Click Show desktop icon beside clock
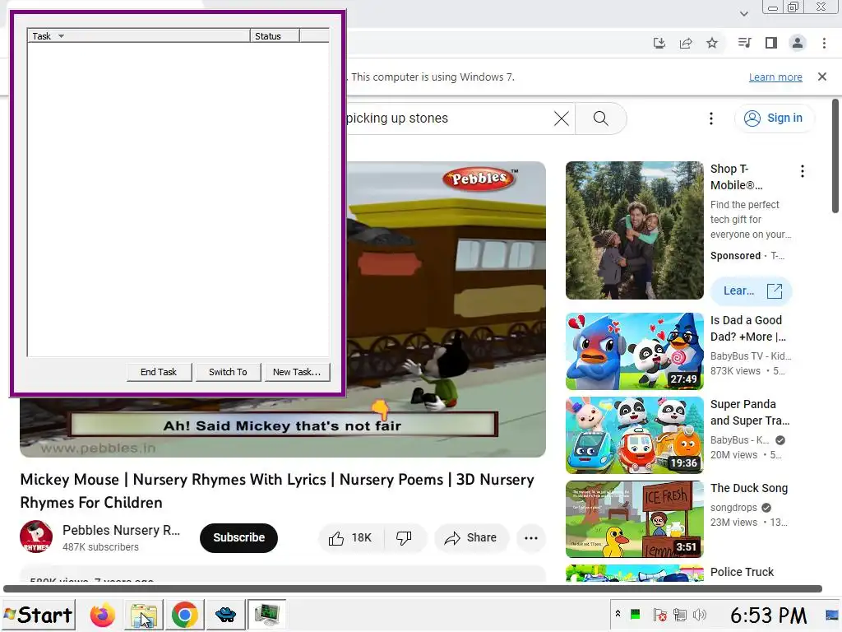 coord(832,616)
